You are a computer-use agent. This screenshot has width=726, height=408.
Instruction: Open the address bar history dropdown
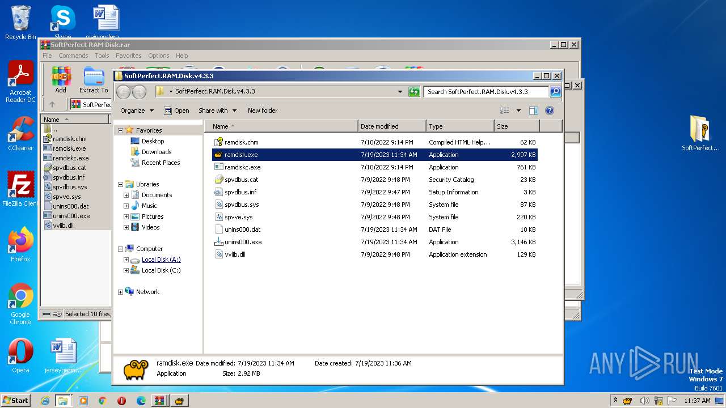pos(400,91)
